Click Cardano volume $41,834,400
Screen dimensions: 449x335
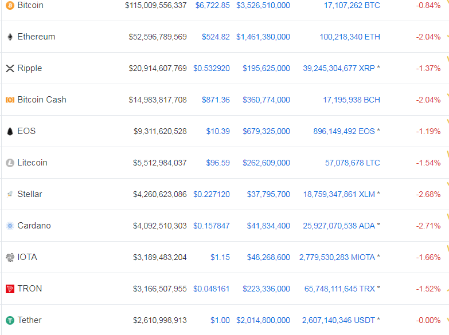pyautogui.click(x=268, y=226)
